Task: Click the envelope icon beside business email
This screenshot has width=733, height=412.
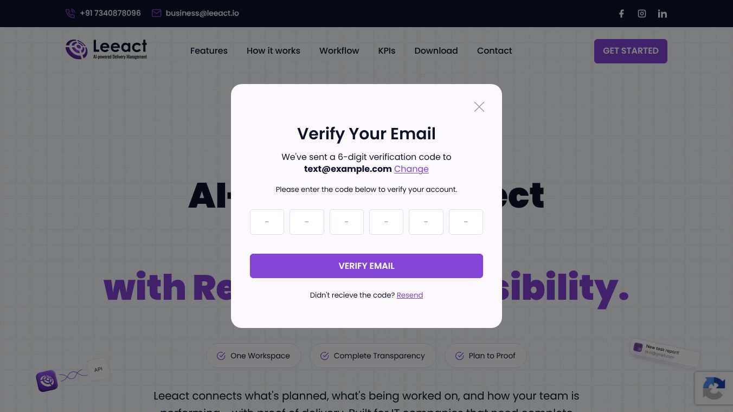Action: point(157,13)
